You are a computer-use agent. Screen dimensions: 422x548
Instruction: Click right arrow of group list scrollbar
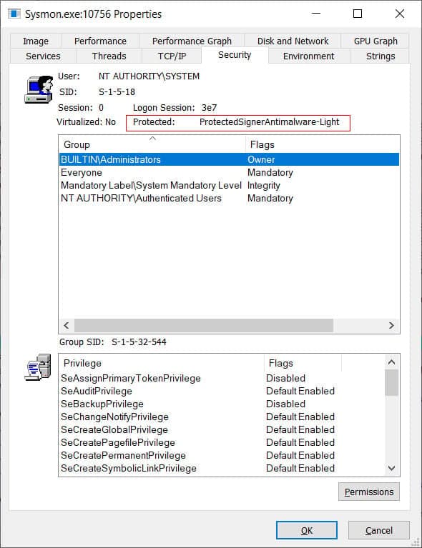(x=391, y=325)
